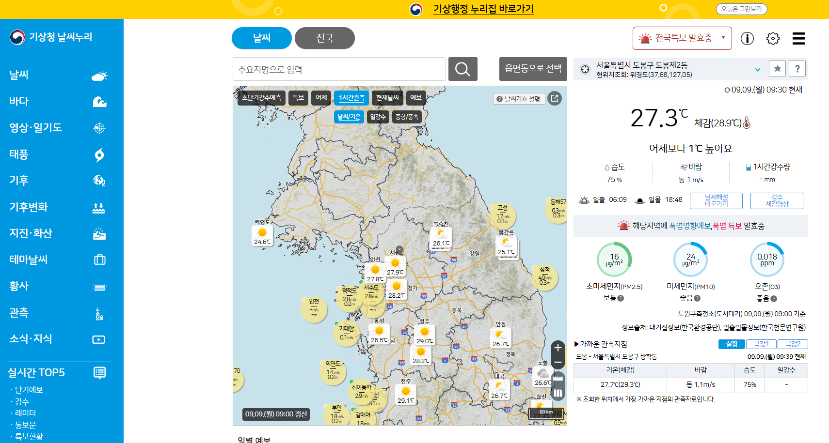Viewport: 829px width, 443px height.
Task: Open the 단기예보 TOP5 link
Action: click(29, 390)
